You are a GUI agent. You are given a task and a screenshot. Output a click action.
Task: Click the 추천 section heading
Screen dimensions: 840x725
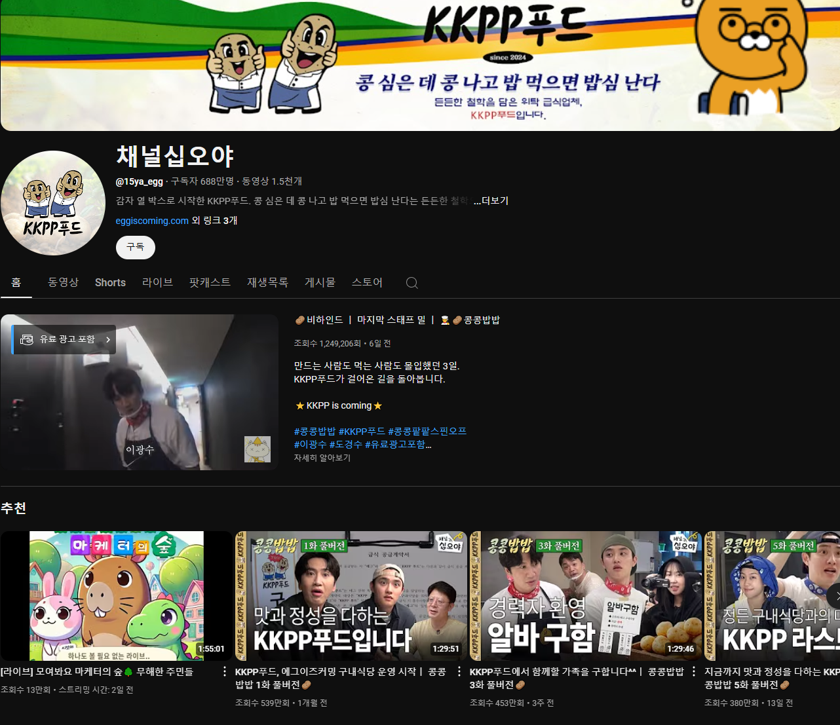coord(14,508)
